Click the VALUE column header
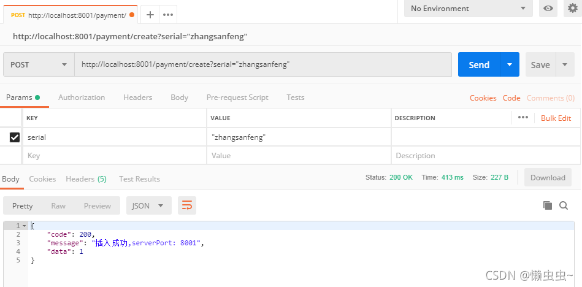 [x=221, y=118]
